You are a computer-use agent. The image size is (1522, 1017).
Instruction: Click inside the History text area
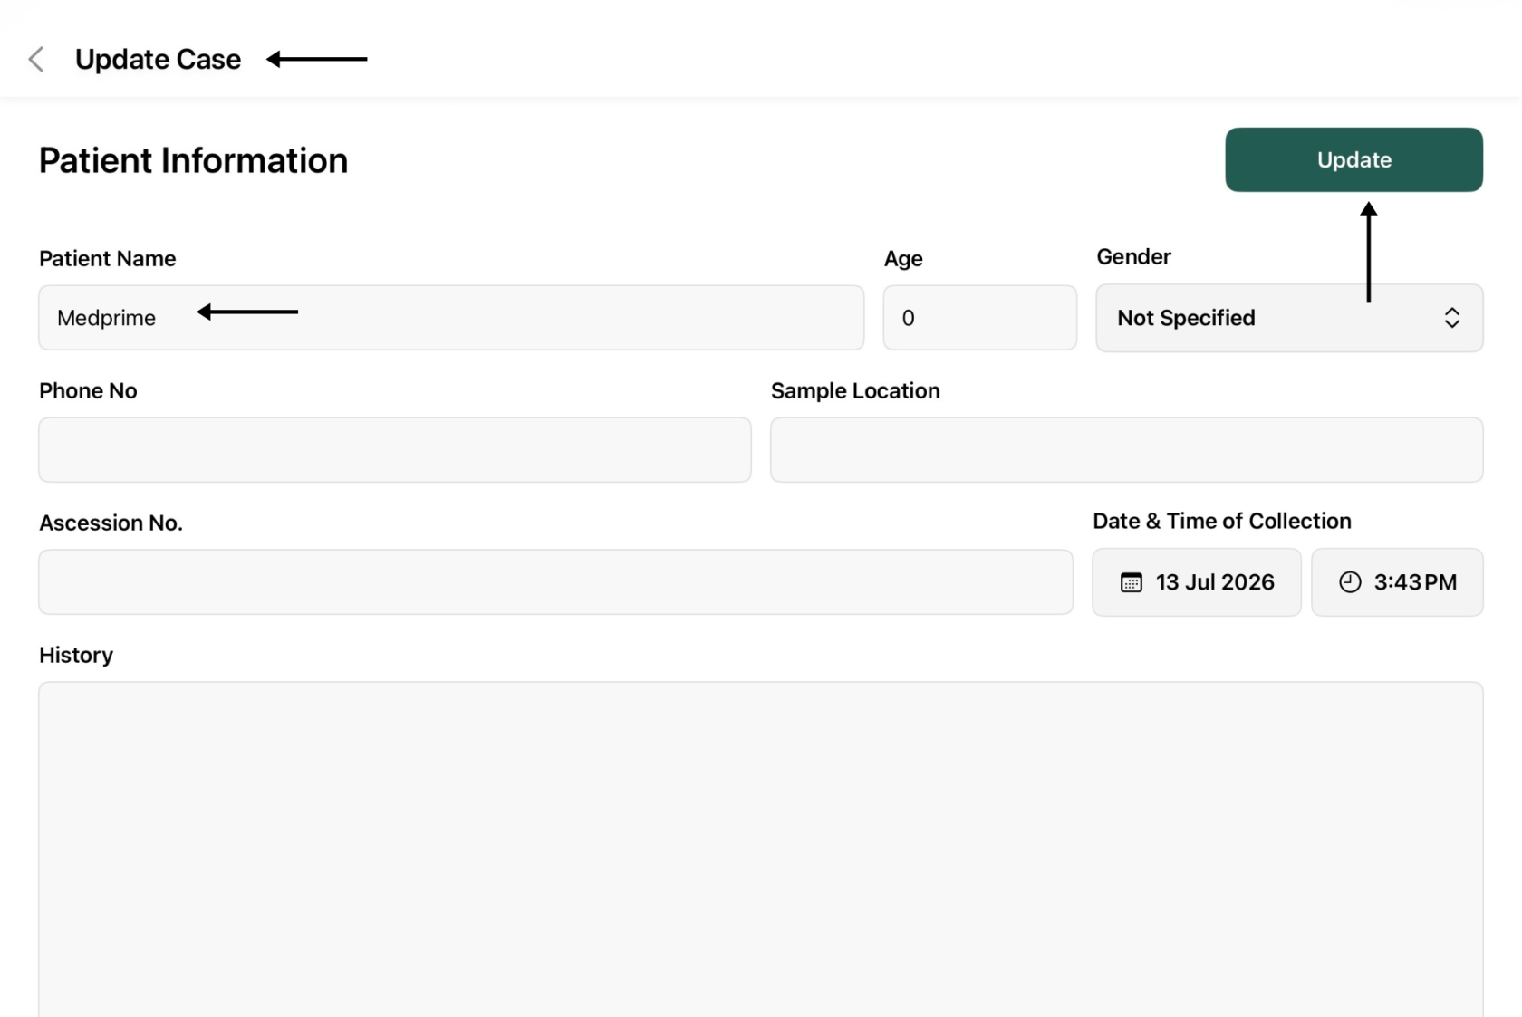(x=761, y=849)
